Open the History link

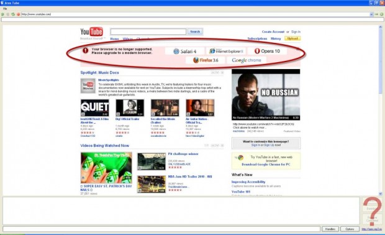click(x=276, y=39)
